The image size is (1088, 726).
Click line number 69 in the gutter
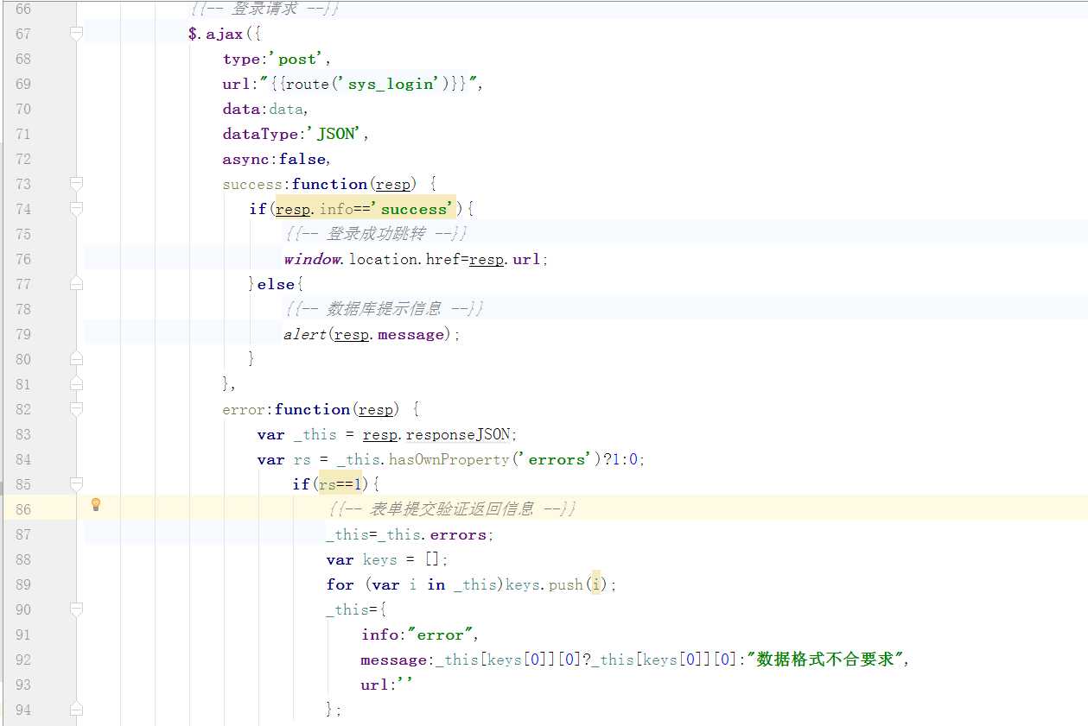coord(22,84)
